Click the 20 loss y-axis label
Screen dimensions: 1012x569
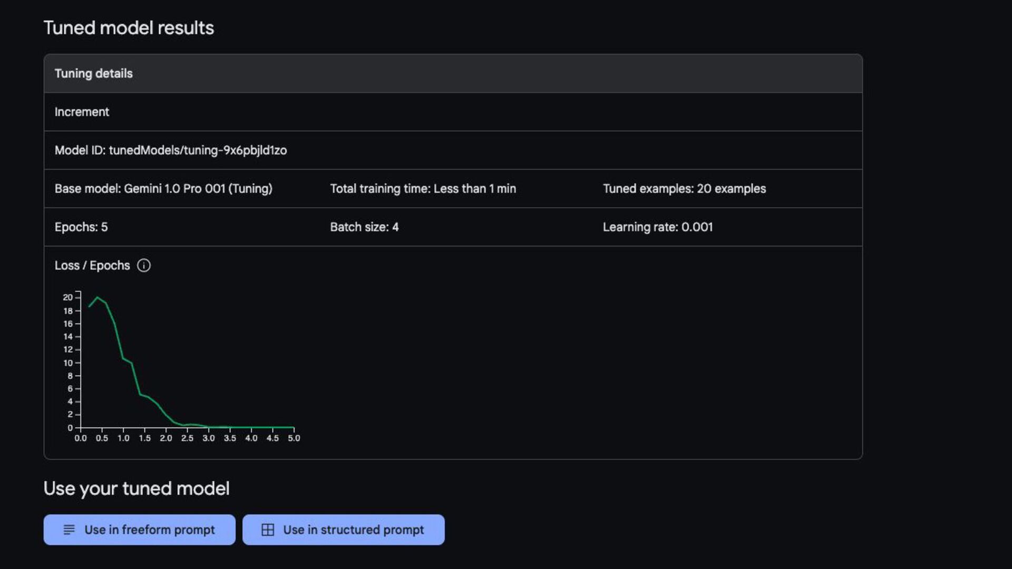point(67,298)
